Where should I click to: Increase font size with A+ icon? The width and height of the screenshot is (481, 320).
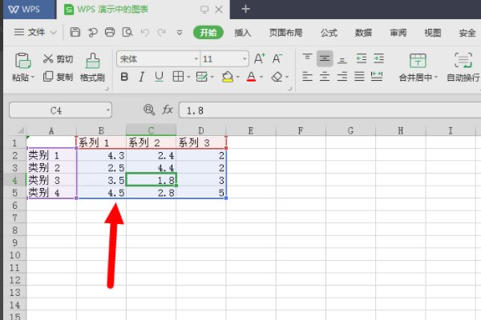[x=260, y=58]
